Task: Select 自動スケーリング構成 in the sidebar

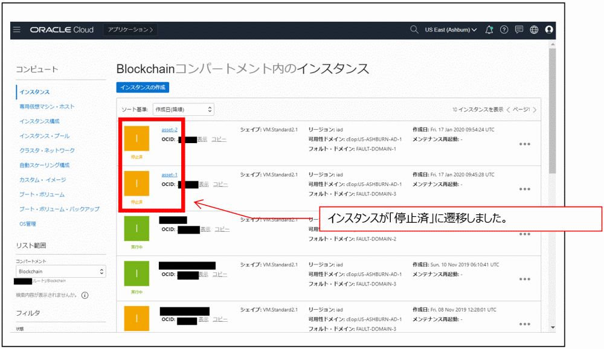Action: (x=44, y=165)
